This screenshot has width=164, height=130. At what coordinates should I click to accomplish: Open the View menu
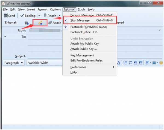coord(21,9)
